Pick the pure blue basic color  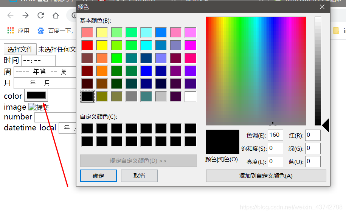pos(146,71)
